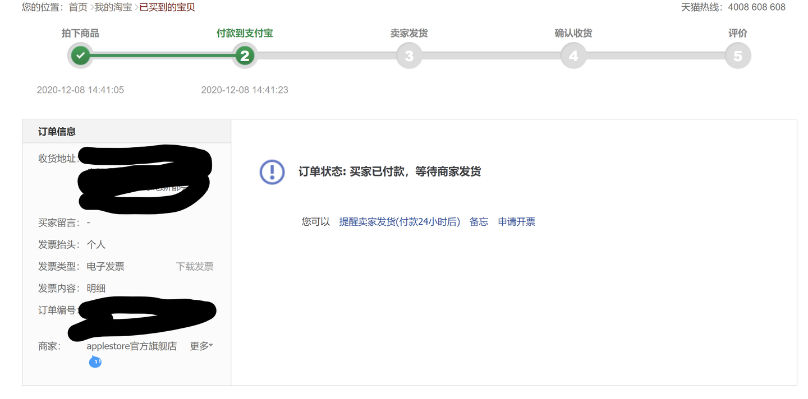The height and width of the screenshot is (399, 808).
Task: Open the applestore官方旗舰店 store page
Action: click(131, 346)
